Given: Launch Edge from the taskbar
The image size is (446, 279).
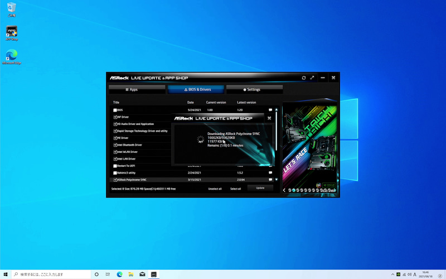Looking at the screenshot, I should click(119, 274).
